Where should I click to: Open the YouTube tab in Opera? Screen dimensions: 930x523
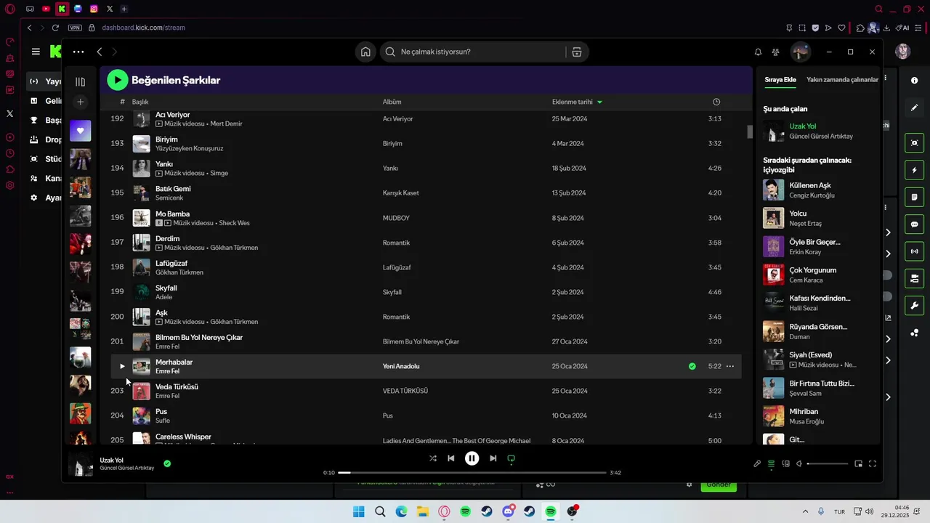(x=46, y=9)
